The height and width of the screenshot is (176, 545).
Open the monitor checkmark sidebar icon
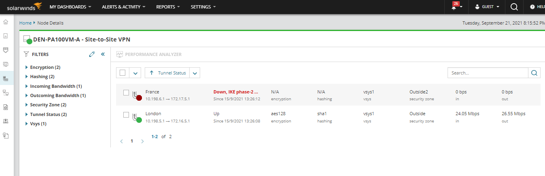6,64
